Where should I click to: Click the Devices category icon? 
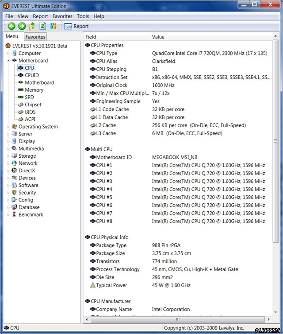coord(14,178)
